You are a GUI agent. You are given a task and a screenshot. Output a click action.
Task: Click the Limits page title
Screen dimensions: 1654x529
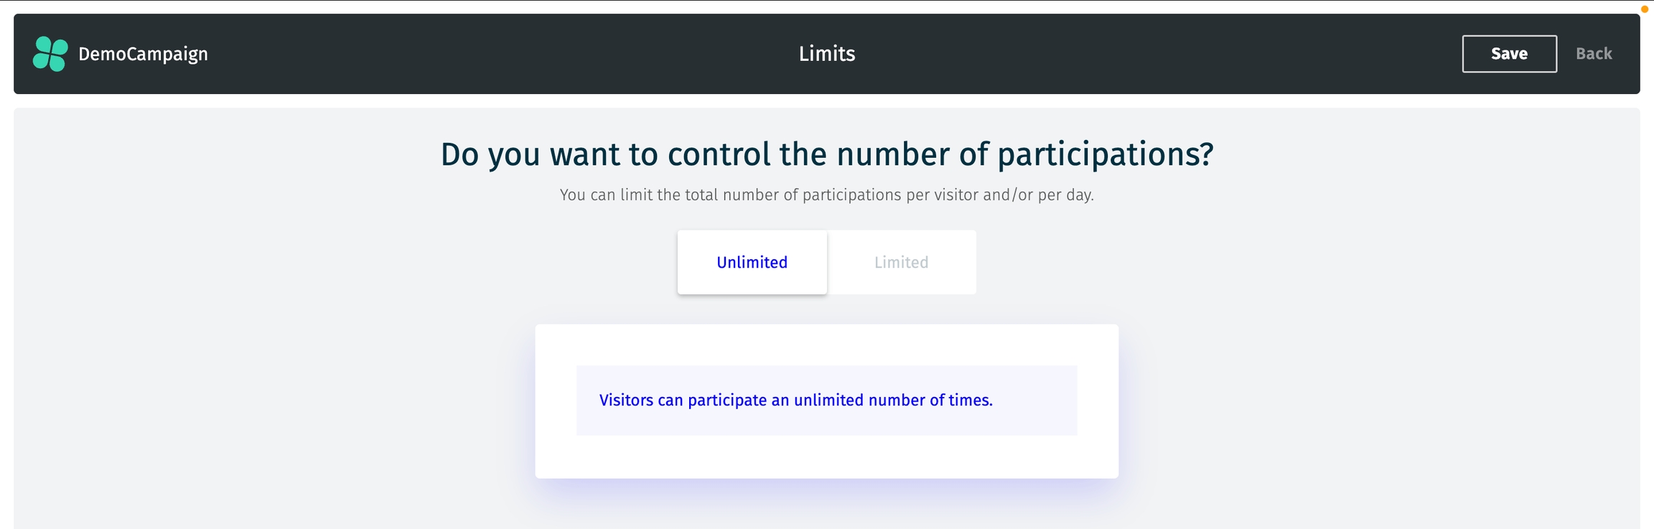coord(826,54)
